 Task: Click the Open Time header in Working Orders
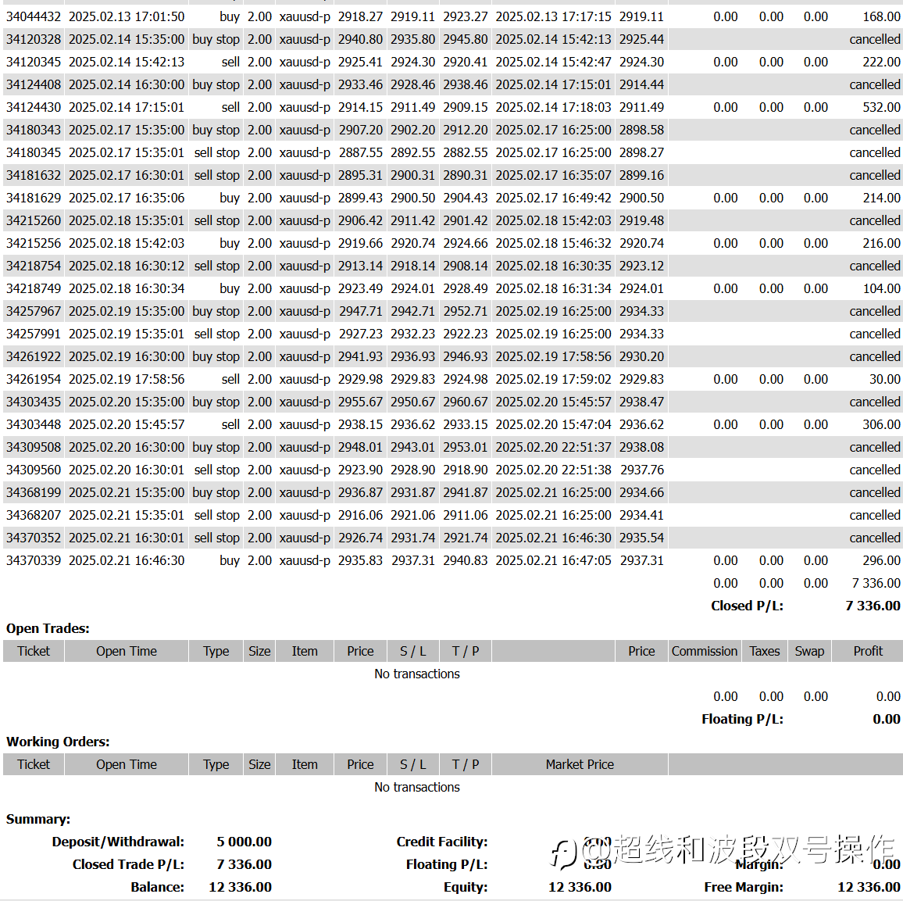126,764
